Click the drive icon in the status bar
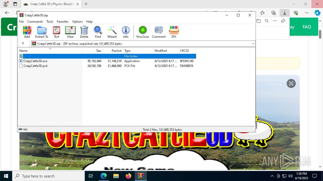The width and height of the screenshot is (323, 181). coord(20,129)
